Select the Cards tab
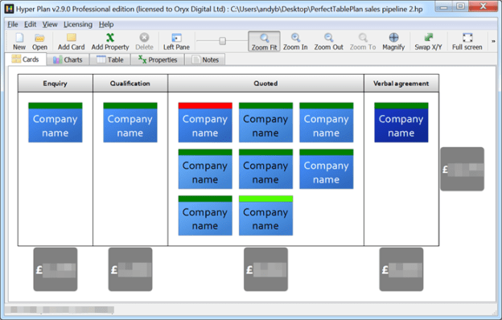The image size is (502, 320). coord(26,59)
